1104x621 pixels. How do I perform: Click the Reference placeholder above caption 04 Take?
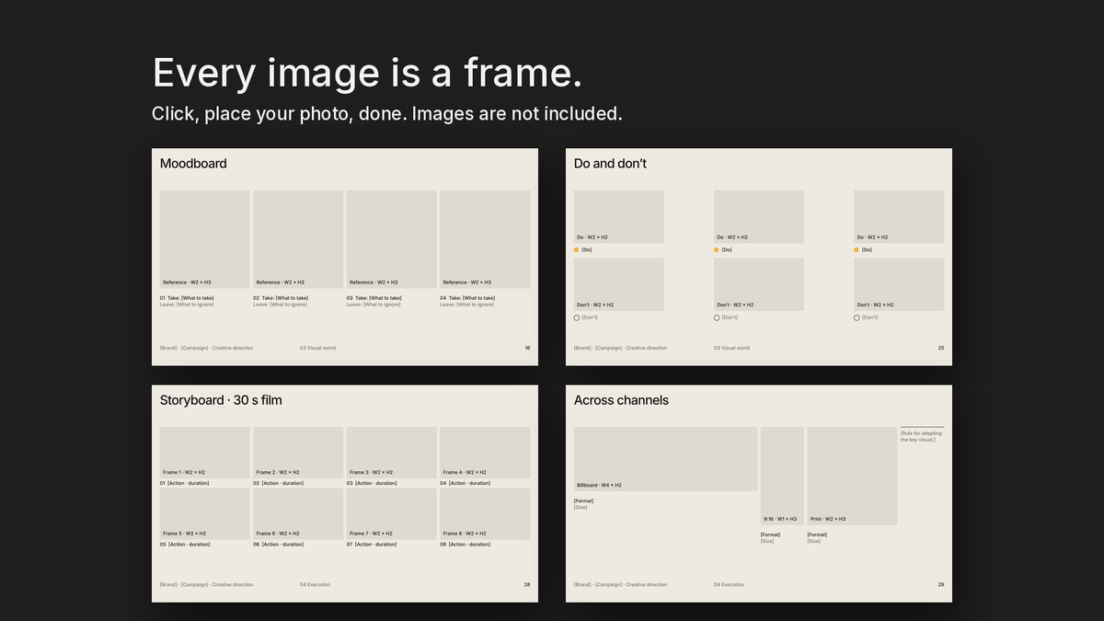pyautogui.click(x=485, y=239)
